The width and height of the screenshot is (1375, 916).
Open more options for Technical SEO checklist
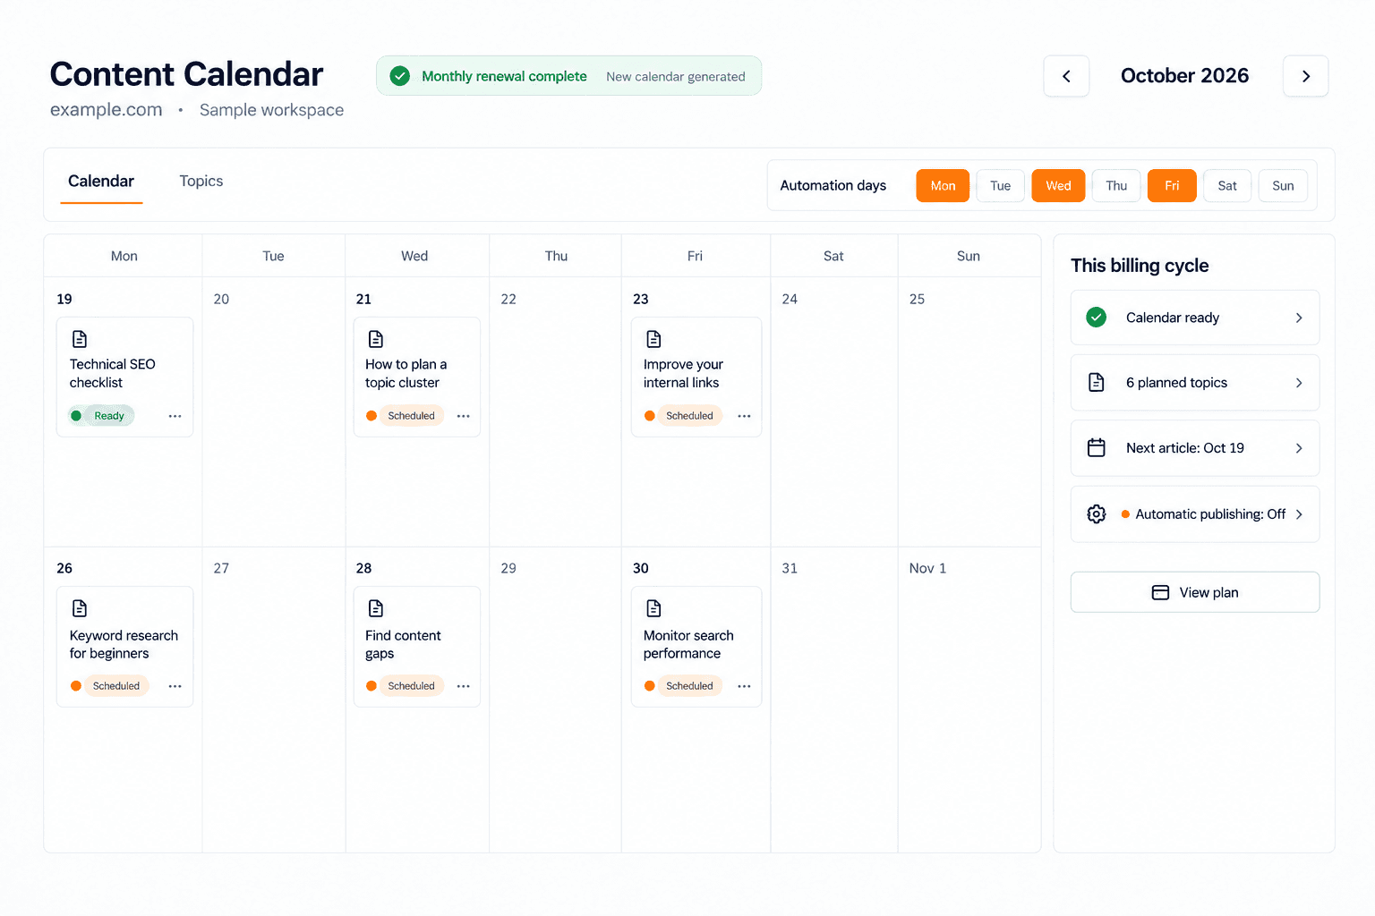[175, 416]
